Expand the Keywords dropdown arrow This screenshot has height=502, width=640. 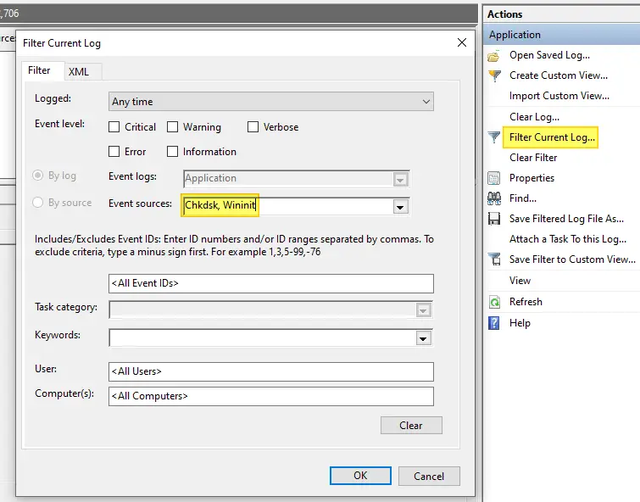click(423, 338)
